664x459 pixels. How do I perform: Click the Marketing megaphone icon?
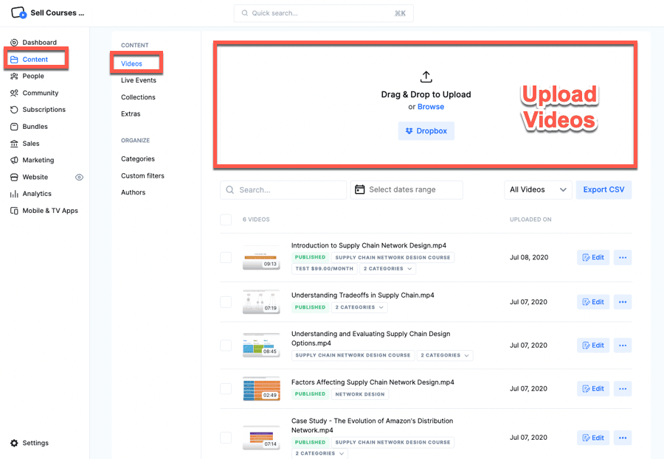point(15,160)
